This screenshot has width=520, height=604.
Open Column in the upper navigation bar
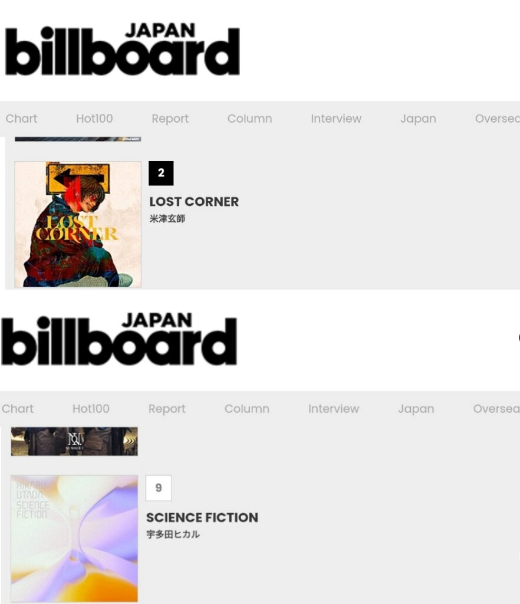(249, 119)
